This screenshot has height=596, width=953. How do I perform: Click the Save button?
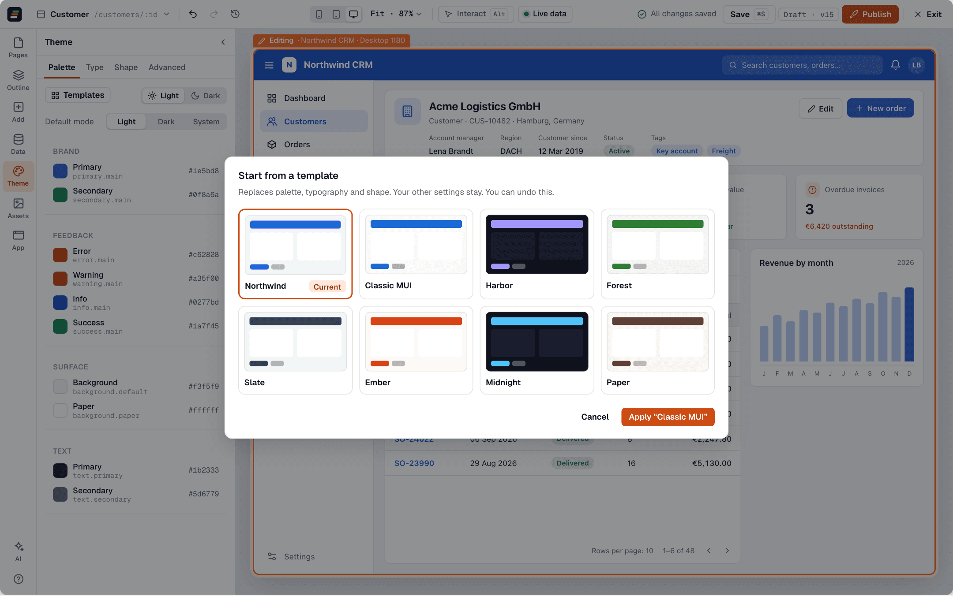point(748,14)
